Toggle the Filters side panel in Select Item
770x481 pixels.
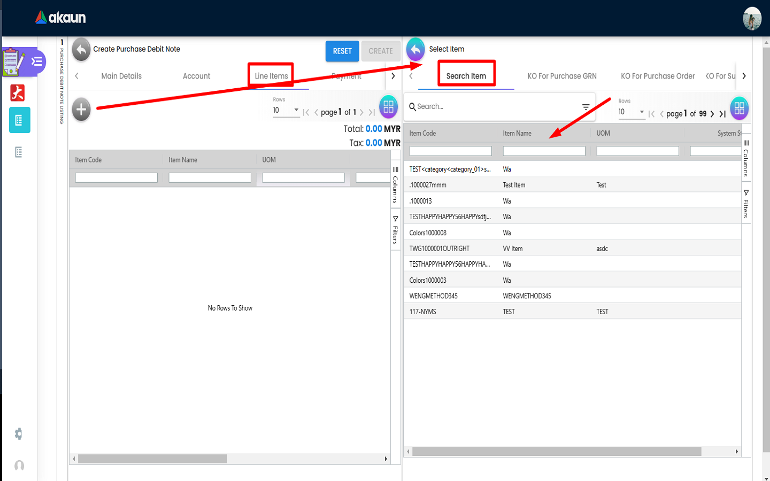tap(746, 204)
